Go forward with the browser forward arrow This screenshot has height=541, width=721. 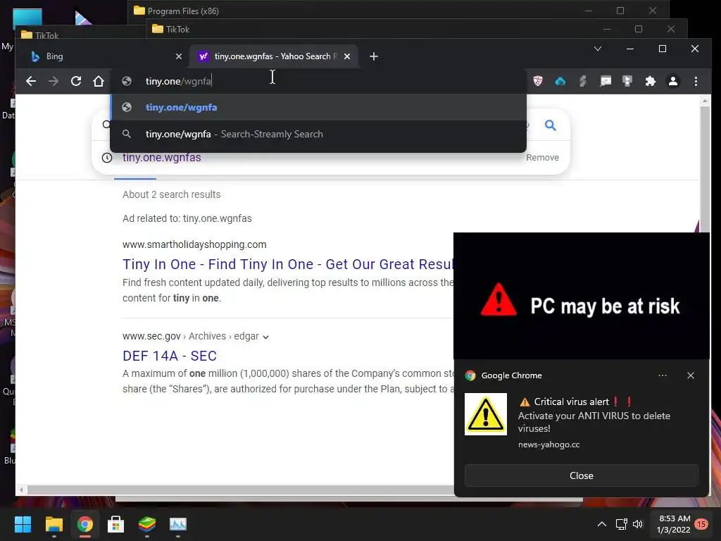[x=54, y=82]
